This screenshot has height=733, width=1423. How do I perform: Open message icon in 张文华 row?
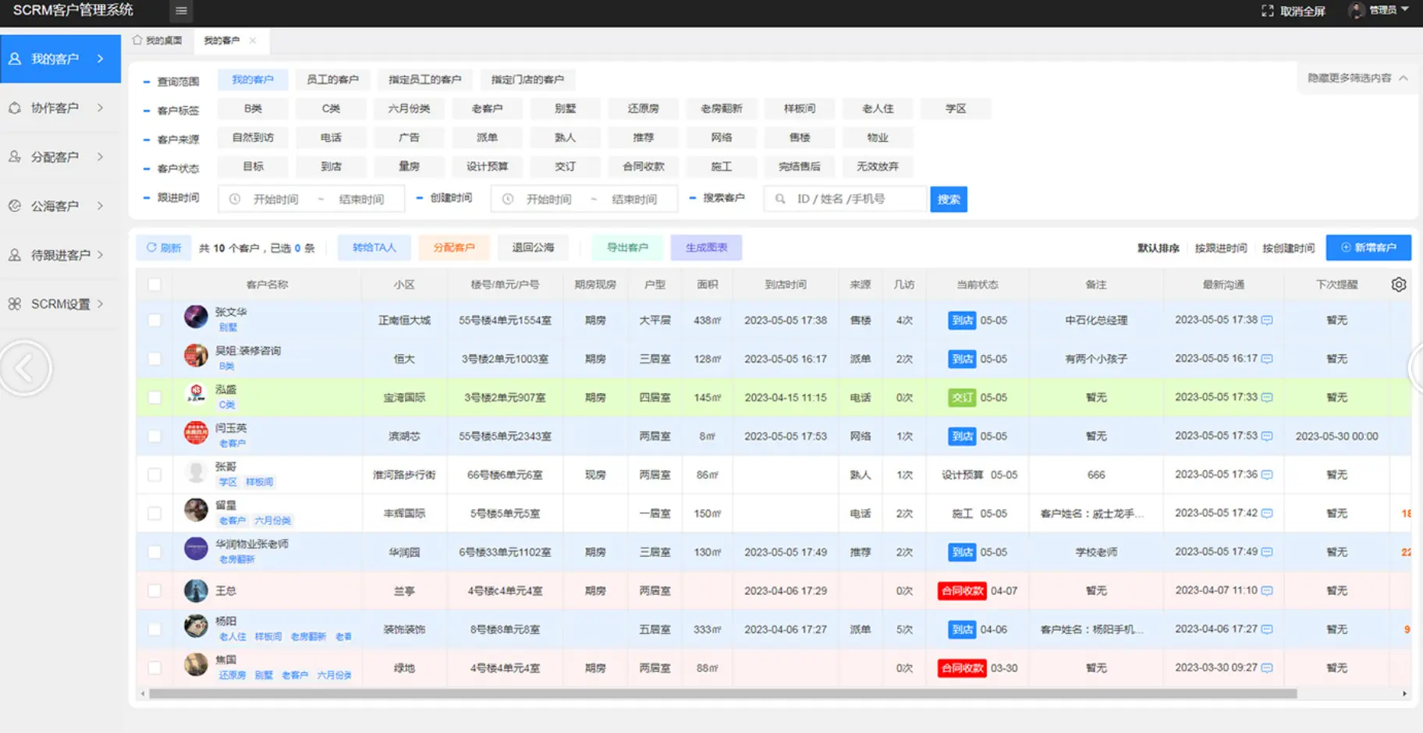(1267, 320)
